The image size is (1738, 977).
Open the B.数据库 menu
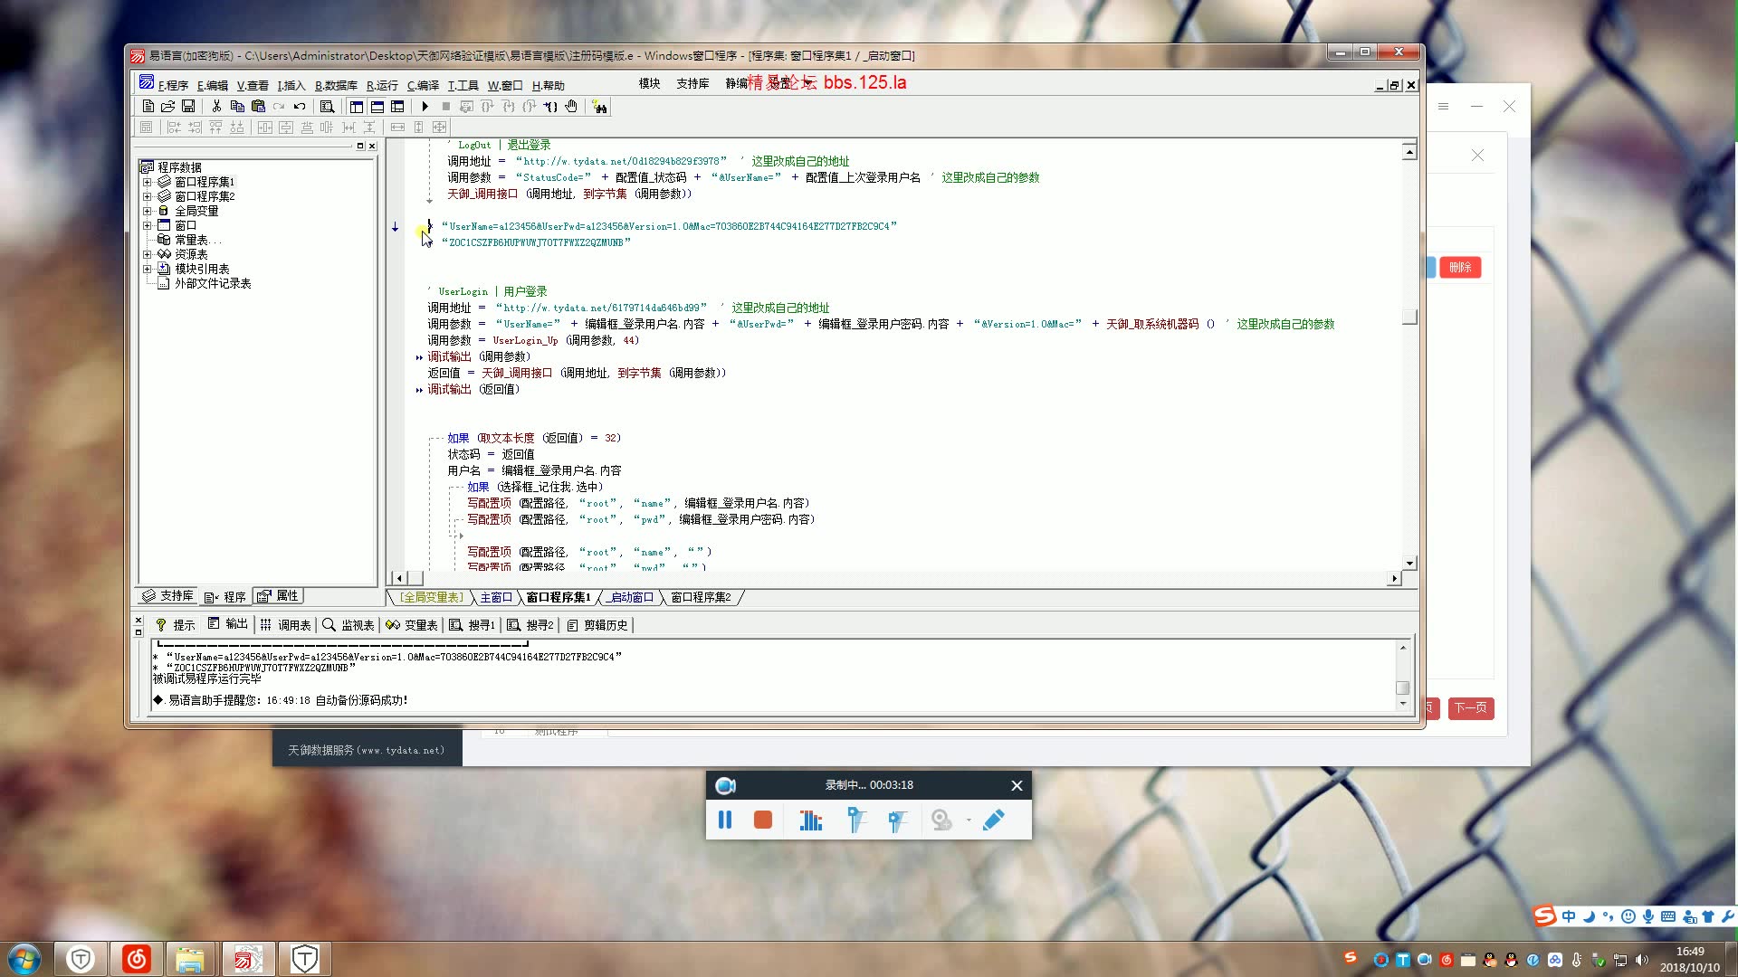[336, 85]
